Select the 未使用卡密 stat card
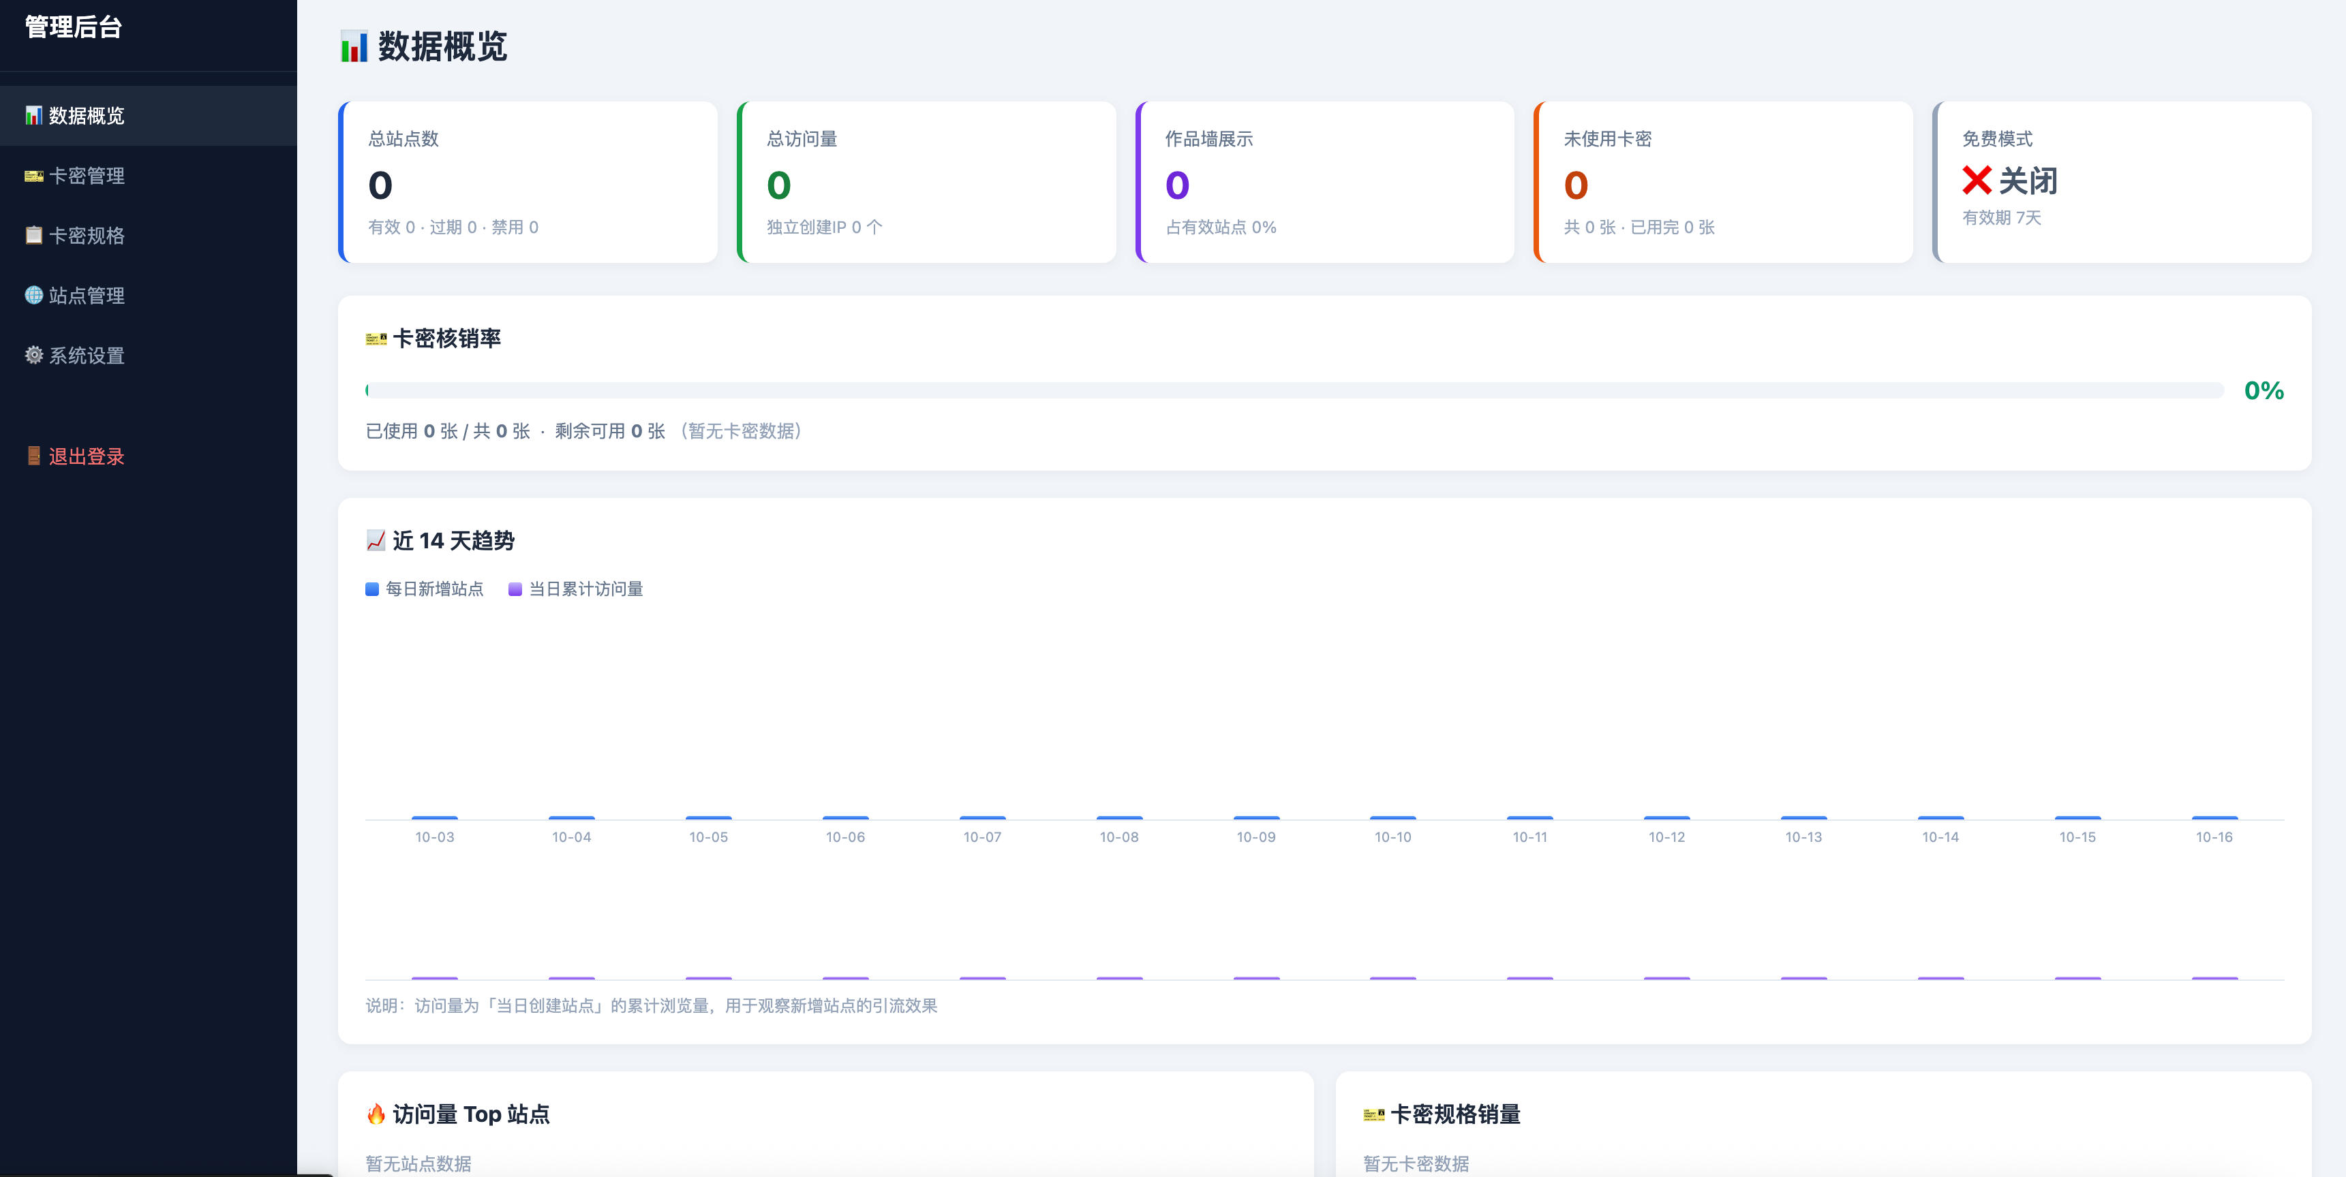 (x=1724, y=182)
